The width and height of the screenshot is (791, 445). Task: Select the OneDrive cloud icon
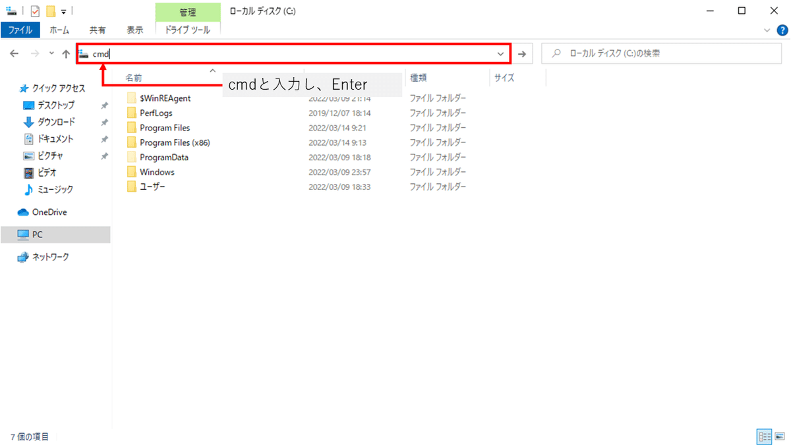[x=23, y=212]
